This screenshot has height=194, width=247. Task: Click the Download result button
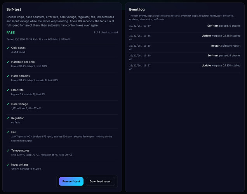pos(101,182)
